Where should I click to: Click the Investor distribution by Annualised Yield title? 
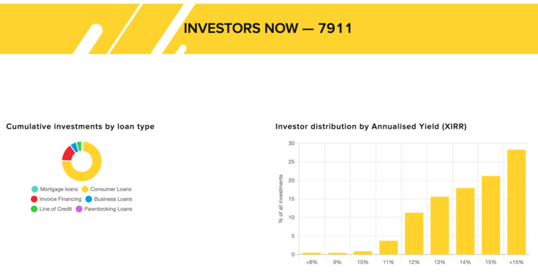371,127
